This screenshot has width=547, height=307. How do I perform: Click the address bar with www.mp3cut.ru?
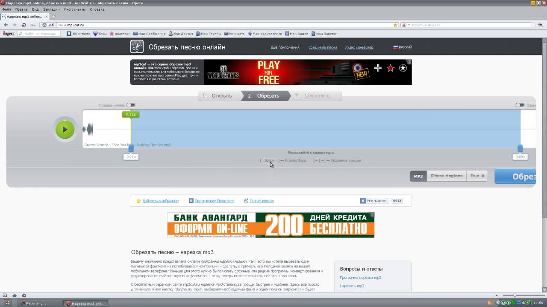click(224, 25)
